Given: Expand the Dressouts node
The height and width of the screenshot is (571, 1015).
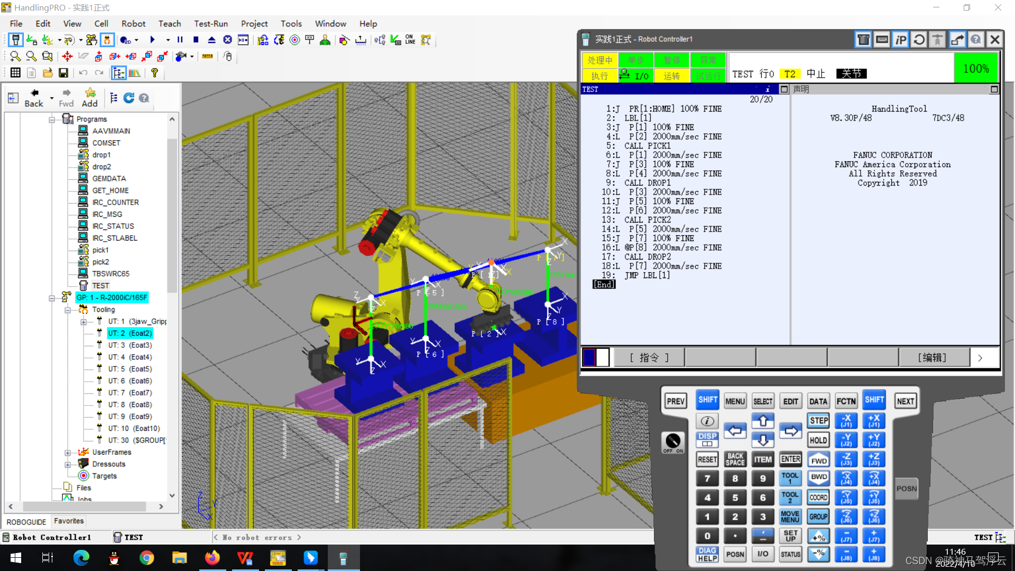Looking at the screenshot, I should pyautogui.click(x=68, y=465).
